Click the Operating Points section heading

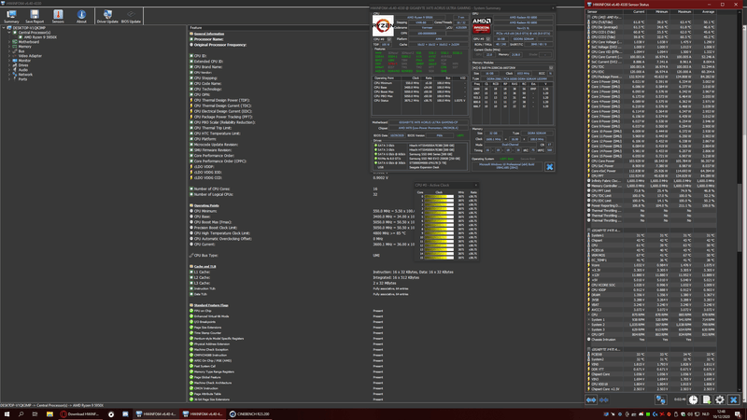[x=206, y=205]
